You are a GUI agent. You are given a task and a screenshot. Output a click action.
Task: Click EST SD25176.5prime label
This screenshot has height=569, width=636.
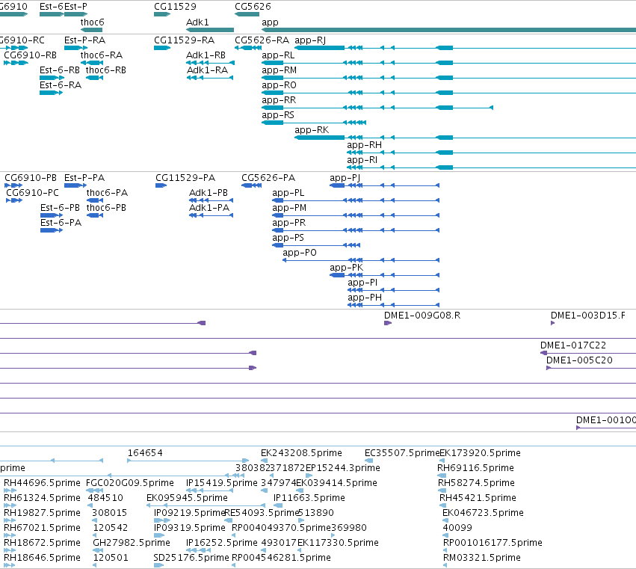tap(191, 558)
